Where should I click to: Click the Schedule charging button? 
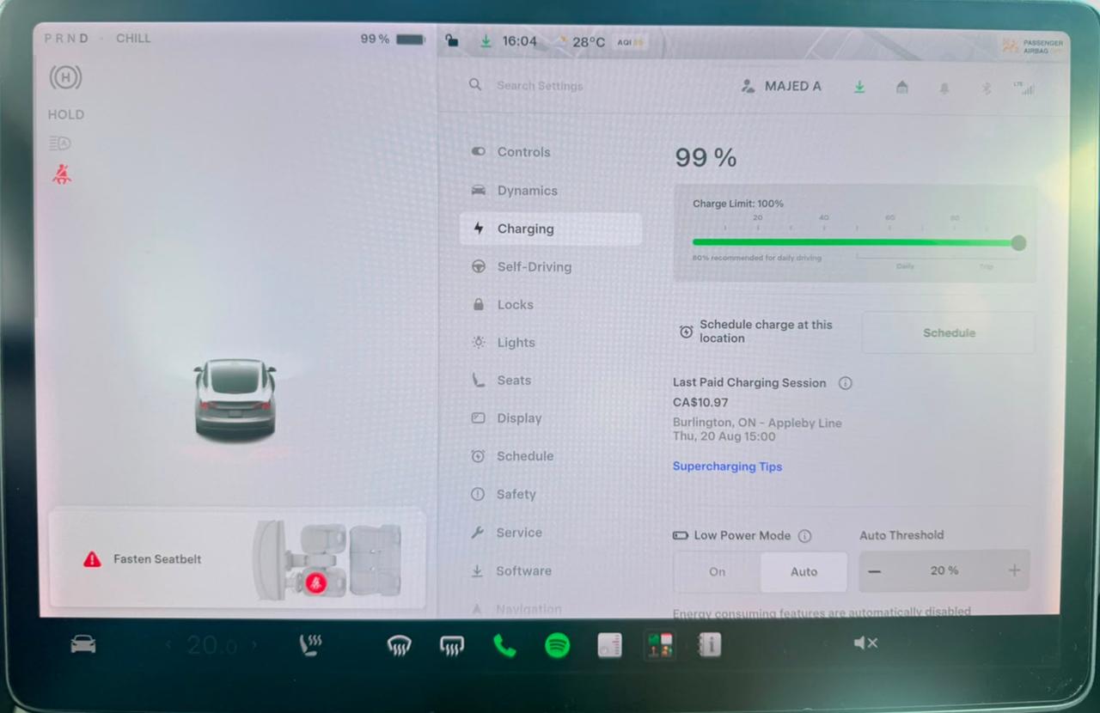coord(949,333)
